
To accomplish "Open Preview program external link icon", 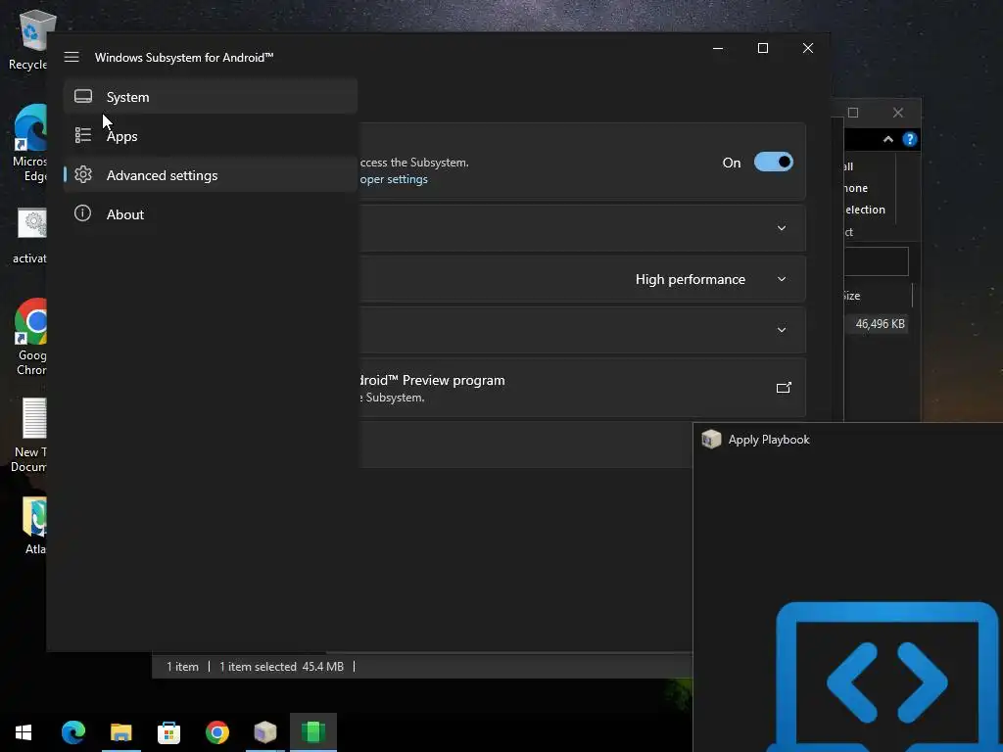I will point(784,388).
